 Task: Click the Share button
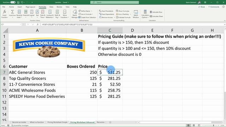[x=202, y=7]
